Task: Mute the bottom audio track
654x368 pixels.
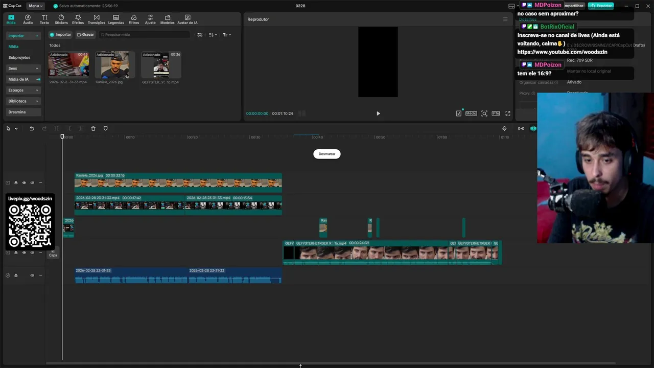Action: coord(32,275)
